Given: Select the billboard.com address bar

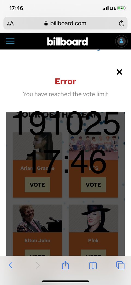Looking at the screenshot, I should click(65, 23).
